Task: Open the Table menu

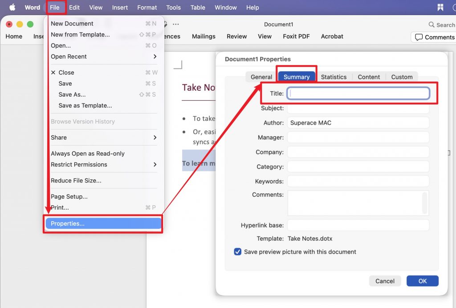Action: click(x=198, y=8)
